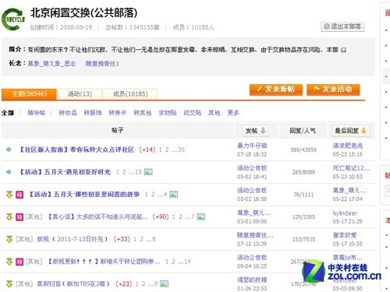
Task: Click pink 精 badge on 真心话 post
Action: (19, 217)
